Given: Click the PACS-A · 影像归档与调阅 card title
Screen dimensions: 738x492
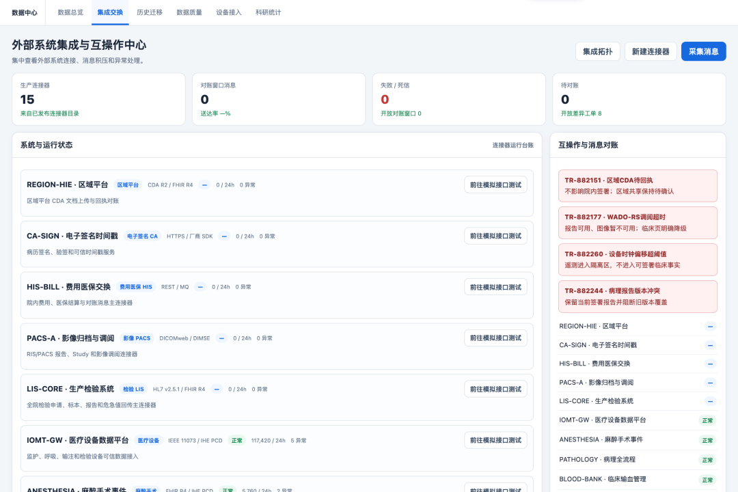Looking at the screenshot, I should click(70, 338).
